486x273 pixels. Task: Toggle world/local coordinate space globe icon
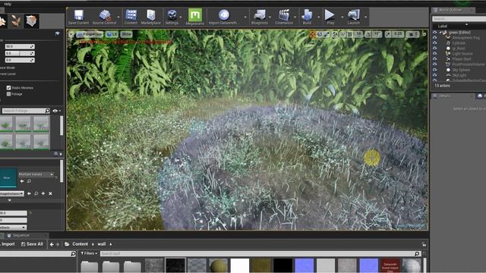335,34
